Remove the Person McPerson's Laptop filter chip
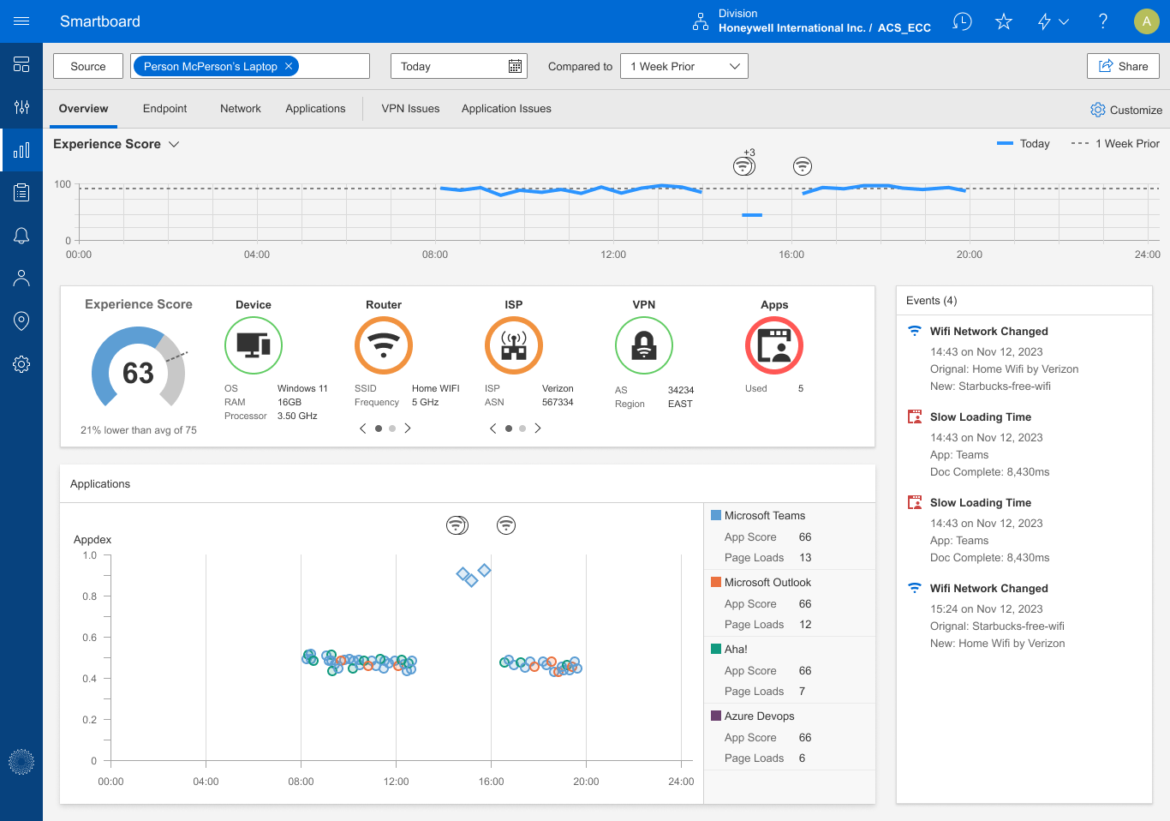Image resolution: width=1170 pixels, height=821 pixels. click(x=289, y=65)
